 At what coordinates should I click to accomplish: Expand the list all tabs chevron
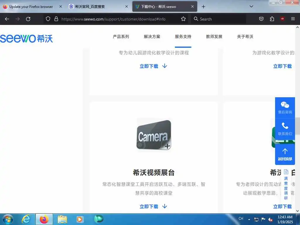(x=251, y=6)
